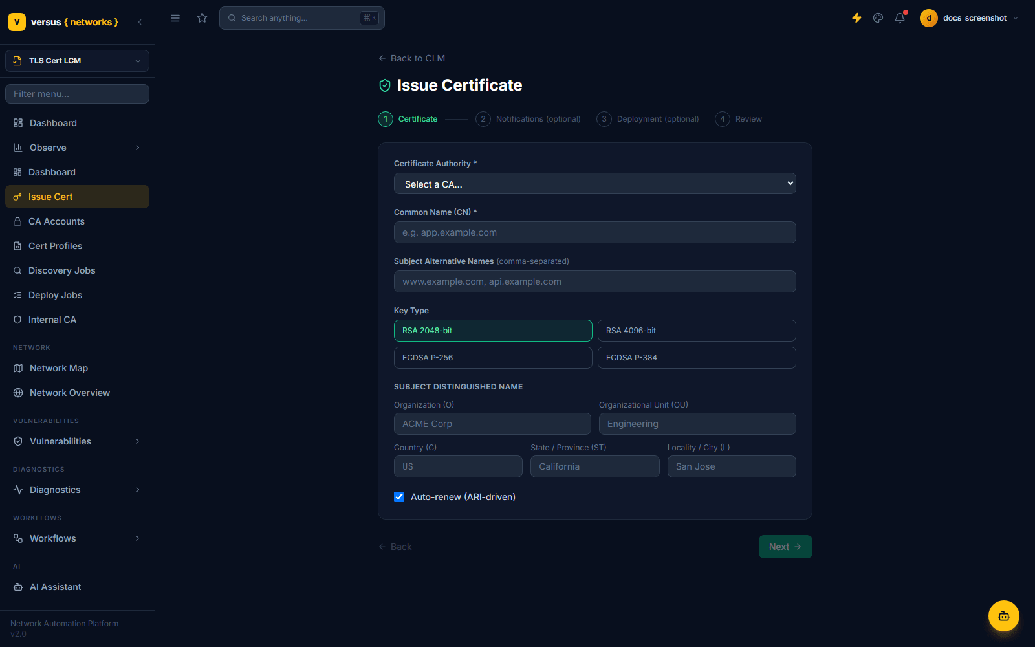The width and height of the screenshot is (1035, 647).
Task: Select ECDSA P-384 key type
Action: coord(697,358)
